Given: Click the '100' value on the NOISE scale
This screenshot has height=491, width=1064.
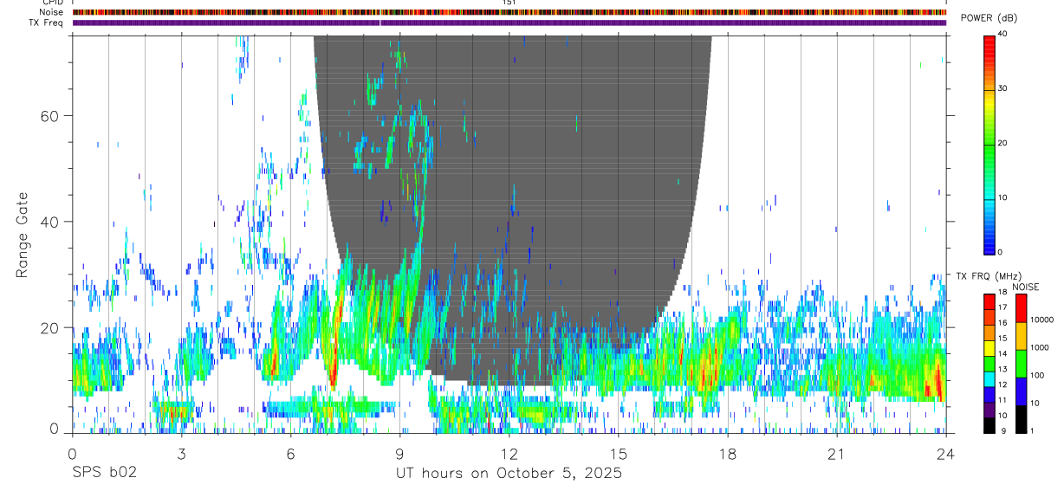Looking at the screenshot, I should [x=1036, y=375].
